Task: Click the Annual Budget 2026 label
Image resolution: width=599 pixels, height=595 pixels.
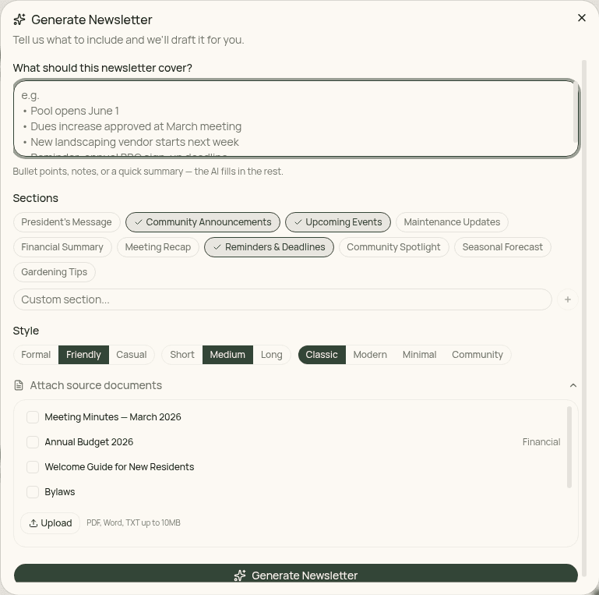Action: pos(89,442)
